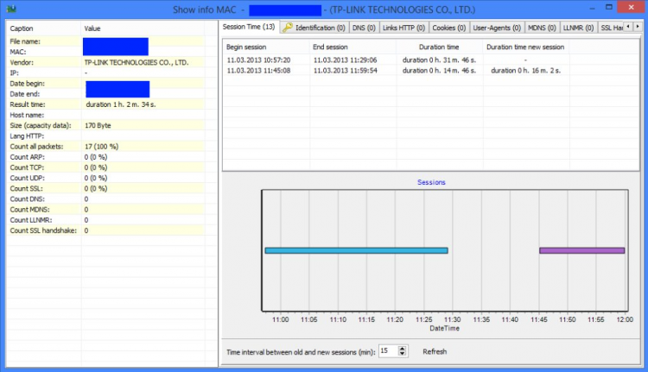This screenshot has width=648, height=372.
Task: Click Duration time new session column header
Action: 525,47
